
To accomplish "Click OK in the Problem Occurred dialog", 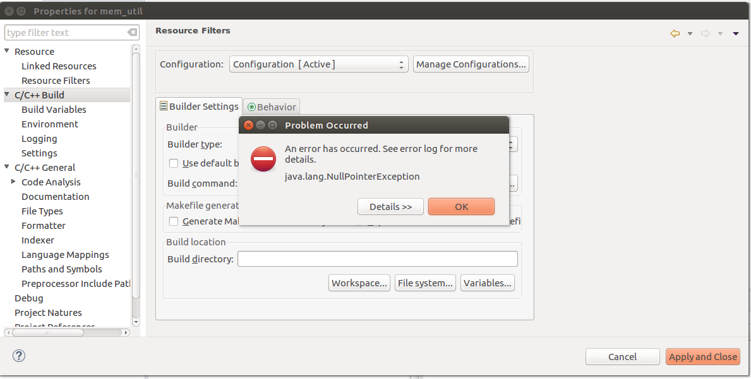I will tap(461, 207).
